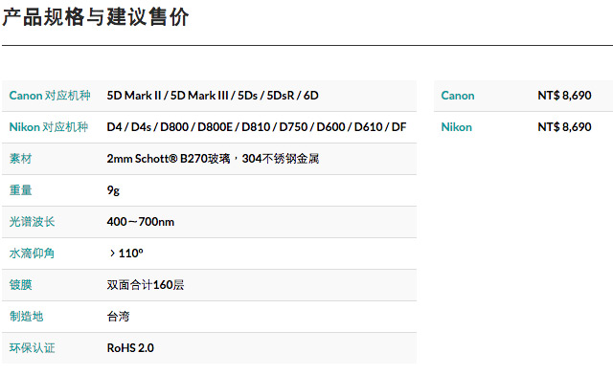This screenshot has width=613, height=375.
Task: Select the 光谱波长 row label
Action: point(32,222)
